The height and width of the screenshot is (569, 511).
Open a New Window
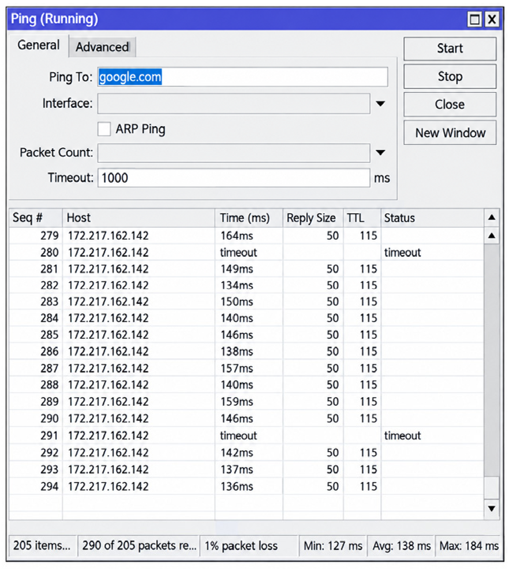click(450, 133)
